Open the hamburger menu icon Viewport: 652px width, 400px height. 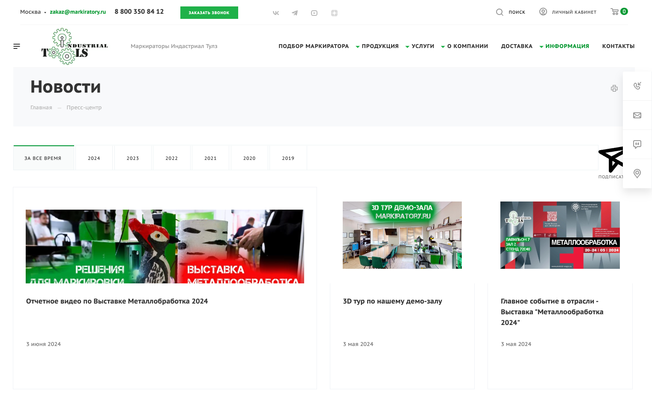(17, 46)
